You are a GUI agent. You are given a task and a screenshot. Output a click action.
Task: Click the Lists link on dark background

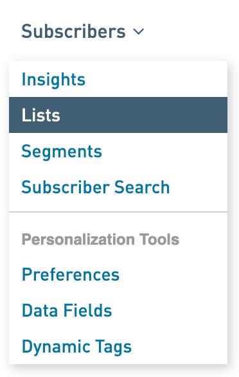[x=40, y=115]
